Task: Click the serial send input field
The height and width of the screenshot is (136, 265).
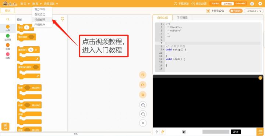Action: [x=216, y=132]
